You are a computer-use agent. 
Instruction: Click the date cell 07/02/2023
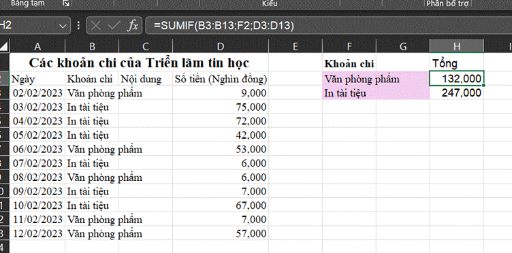coord(37,163)
